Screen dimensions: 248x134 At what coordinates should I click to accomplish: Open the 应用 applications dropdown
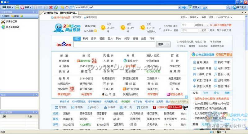[194, 7]
